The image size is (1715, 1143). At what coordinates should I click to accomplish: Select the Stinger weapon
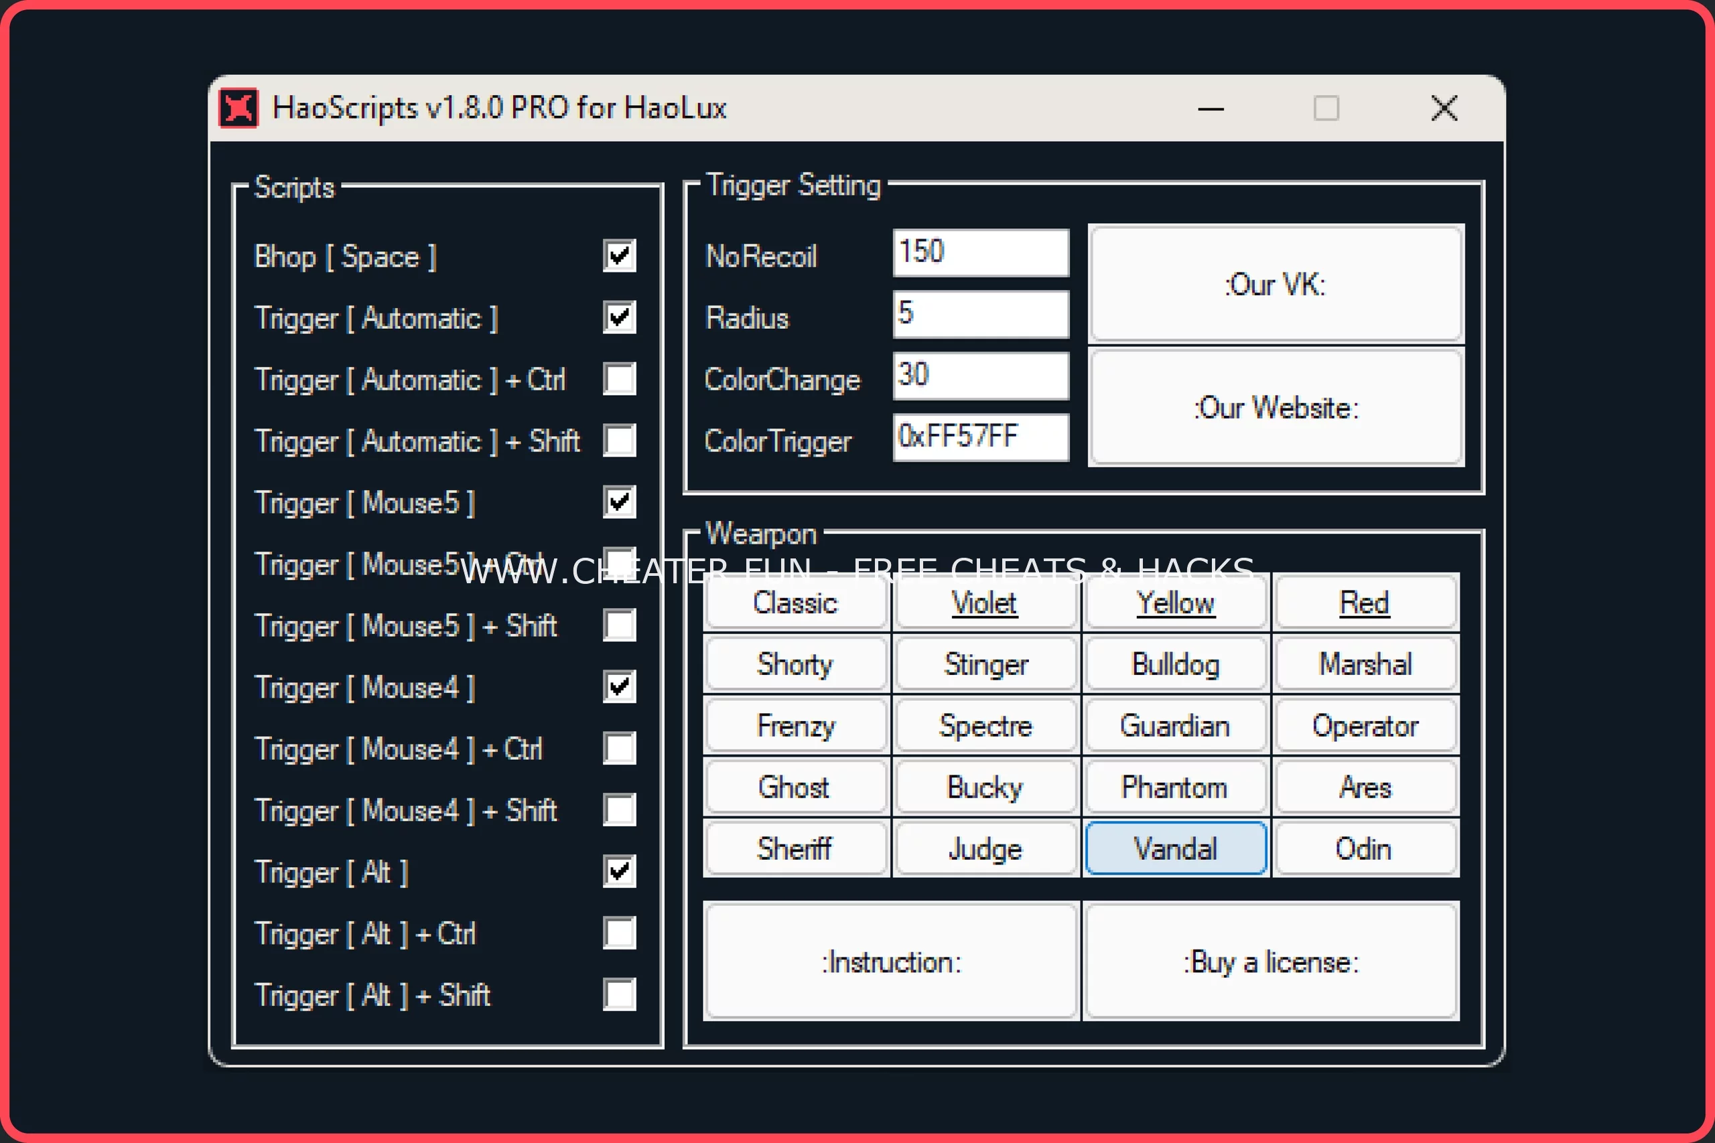(986, 664)
